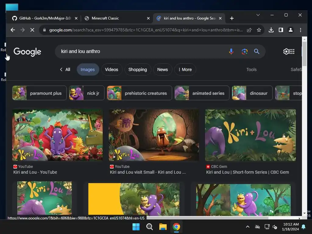Open Kiri and Lou visit Small thumbnail
312x234 pixels.
pyautogui.click(x=154, y=135)
